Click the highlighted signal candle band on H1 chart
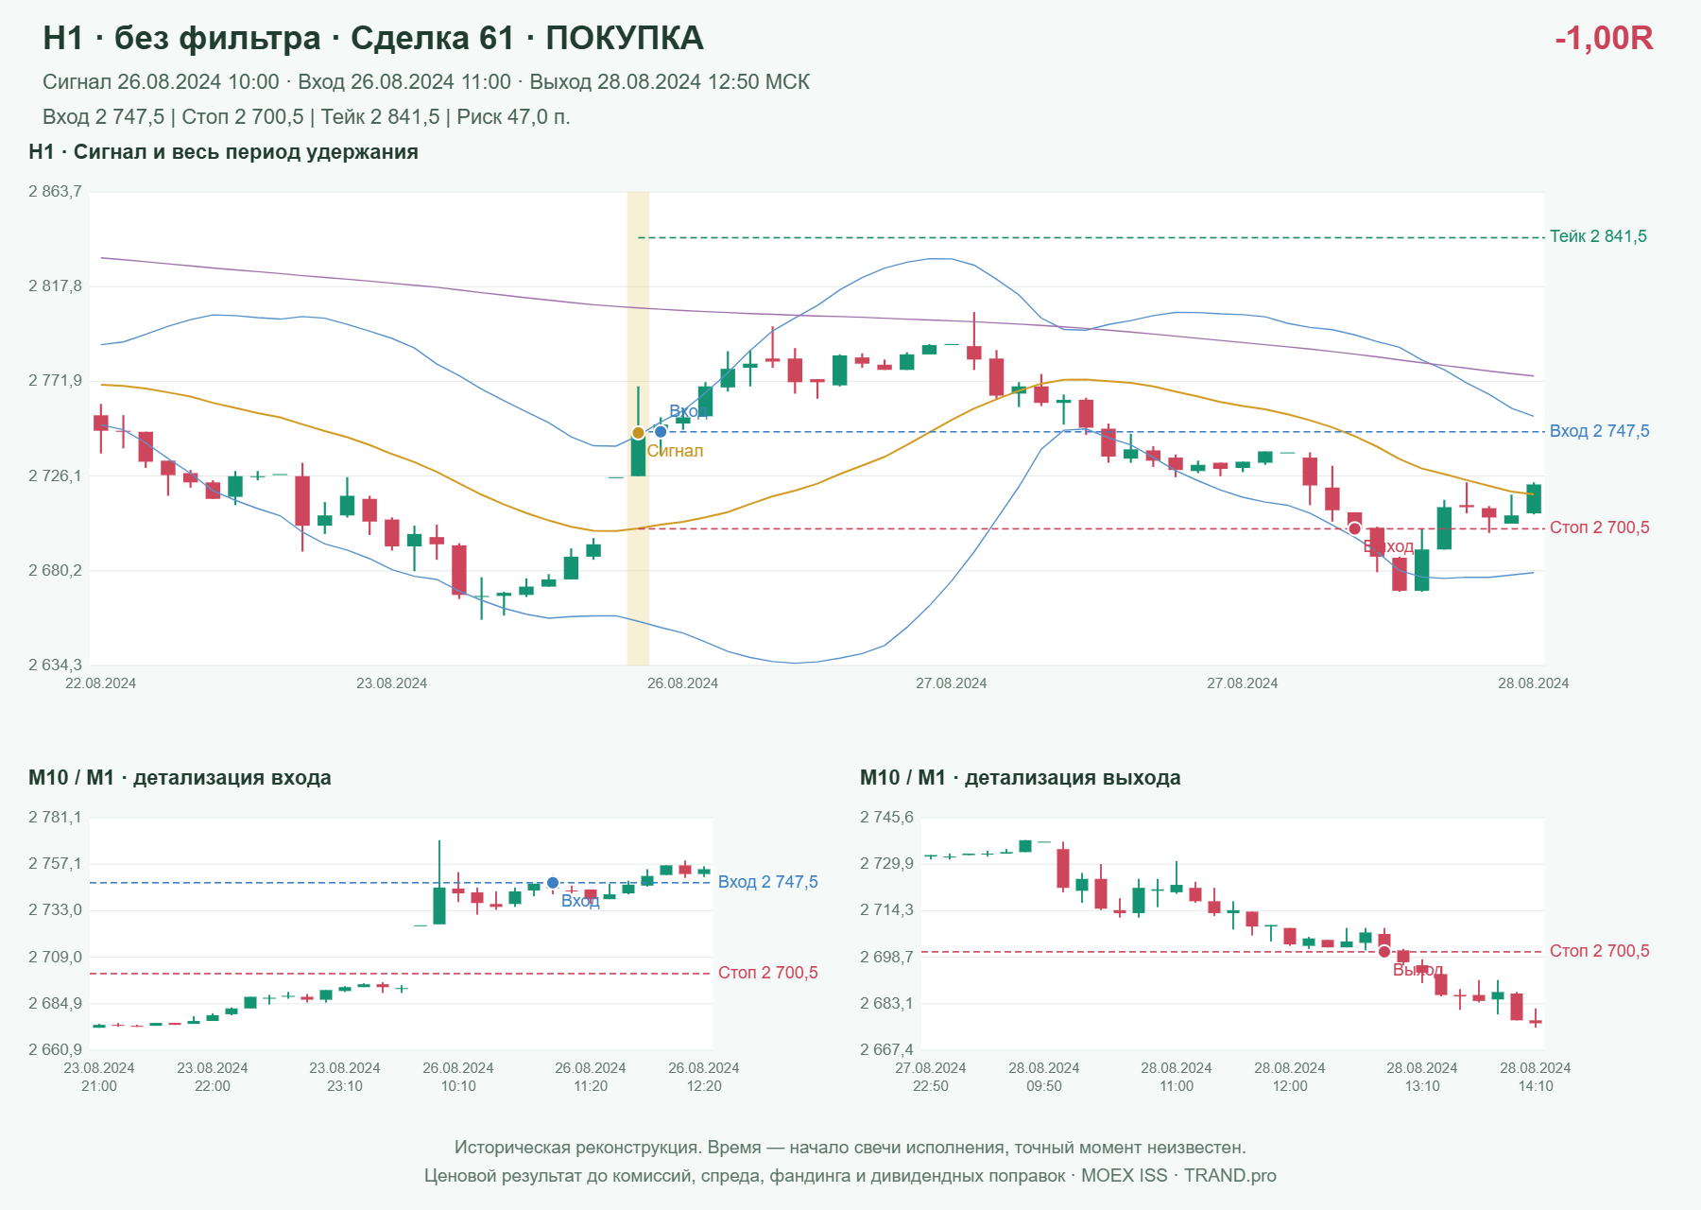The width and height of the screenshot is (1701, 1210). click(x=638, y=428)
